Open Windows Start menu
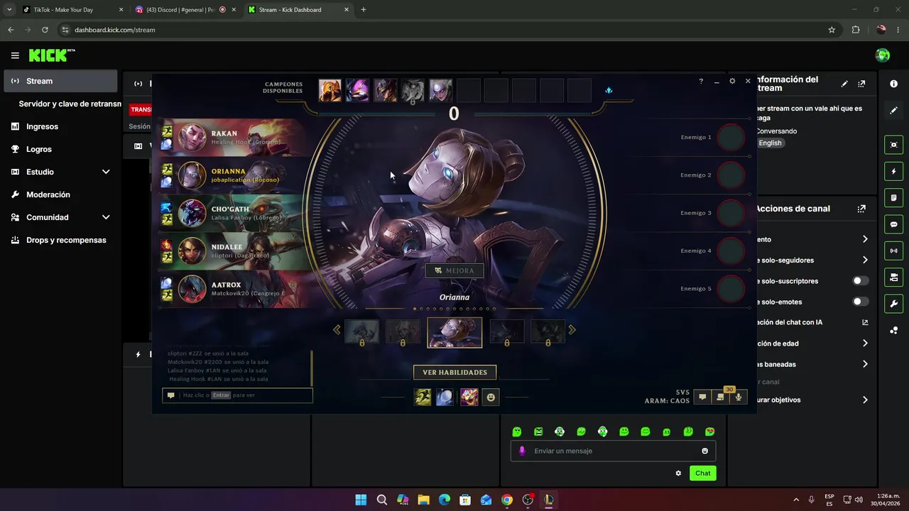Screen dimensions: 909x511 pyautogui.click(x=361, y=500)
